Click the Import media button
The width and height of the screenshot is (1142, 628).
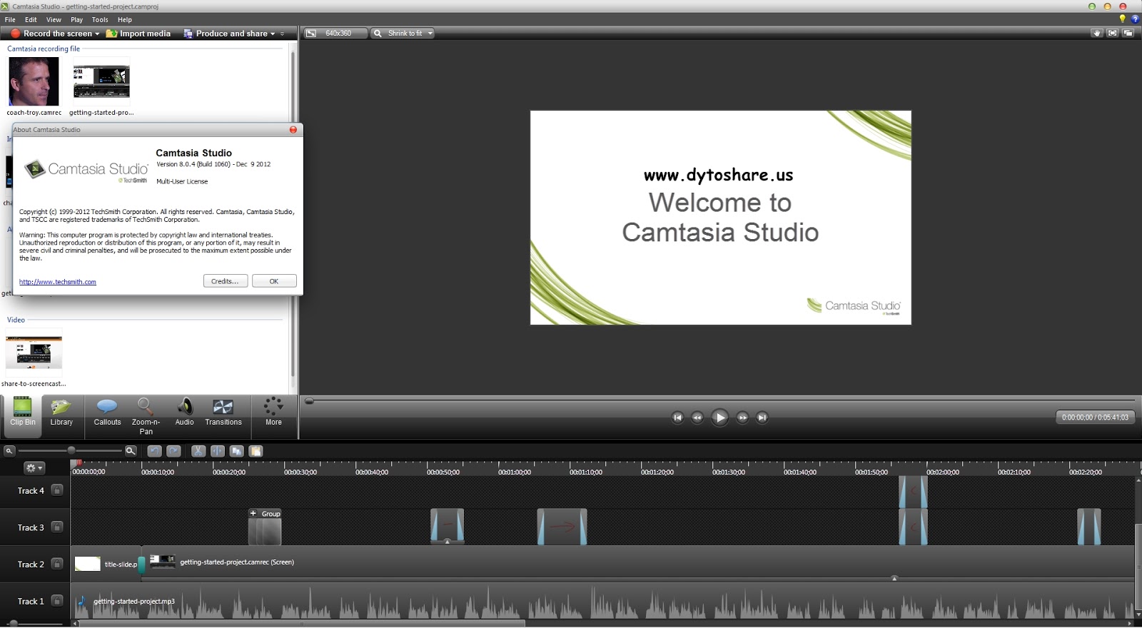pyautogui.click(x=138, y=34)
